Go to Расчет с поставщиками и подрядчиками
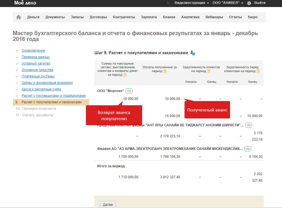The image size is (282, 208). click(x=54, y=96)
